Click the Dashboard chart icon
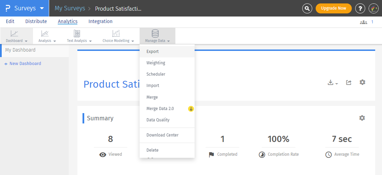This screenshot has height=175, width=382. coord(14,34)
